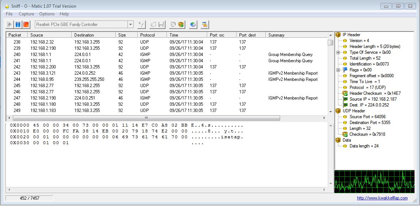Click the shield icon with green plus
Viewport: 420px width, 206px height.
(x=181, y=25)
